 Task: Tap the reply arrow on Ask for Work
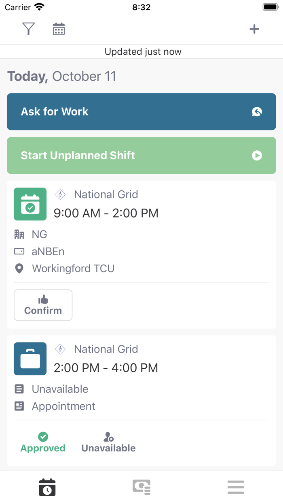pos(257,112)
